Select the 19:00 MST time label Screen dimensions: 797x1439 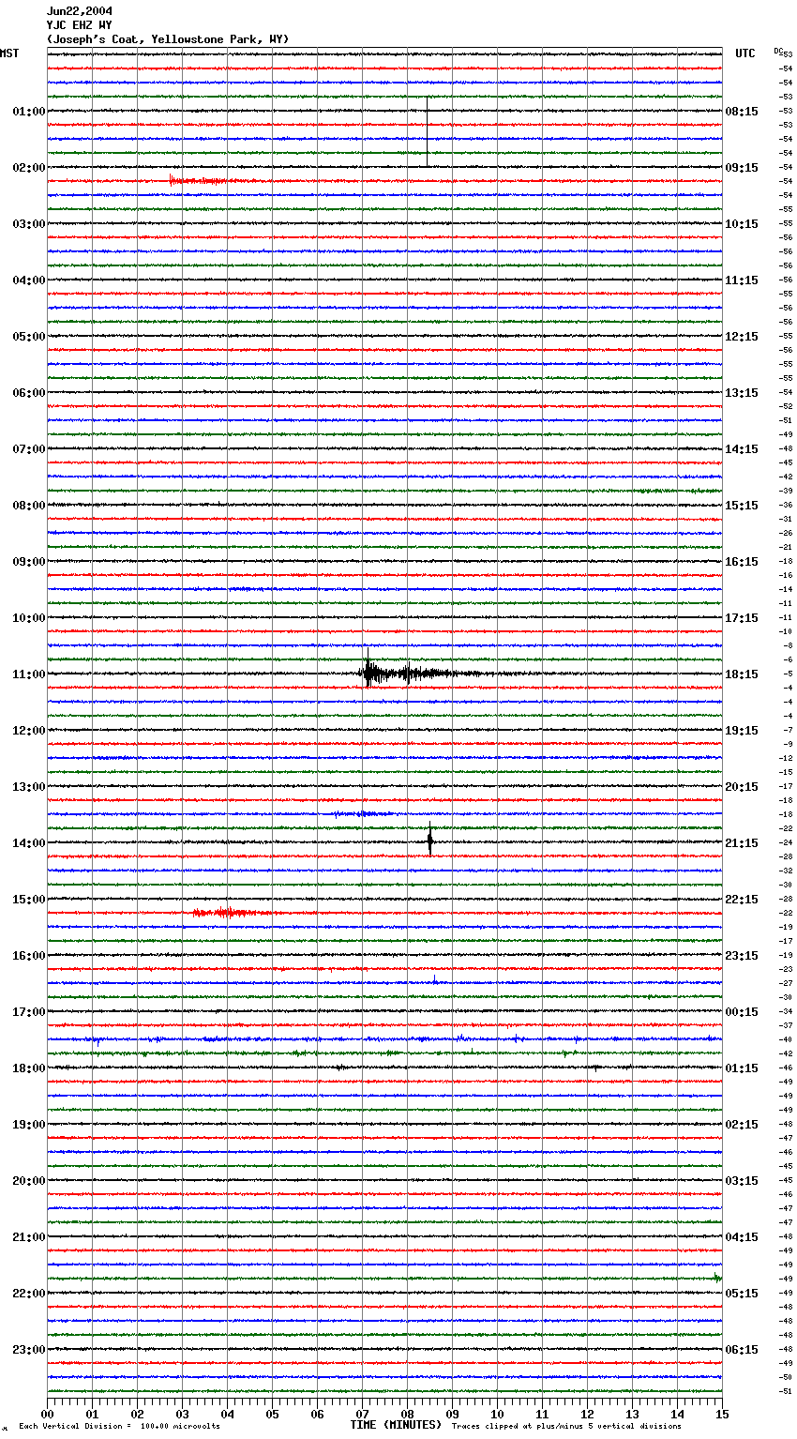pos(29,1125)
